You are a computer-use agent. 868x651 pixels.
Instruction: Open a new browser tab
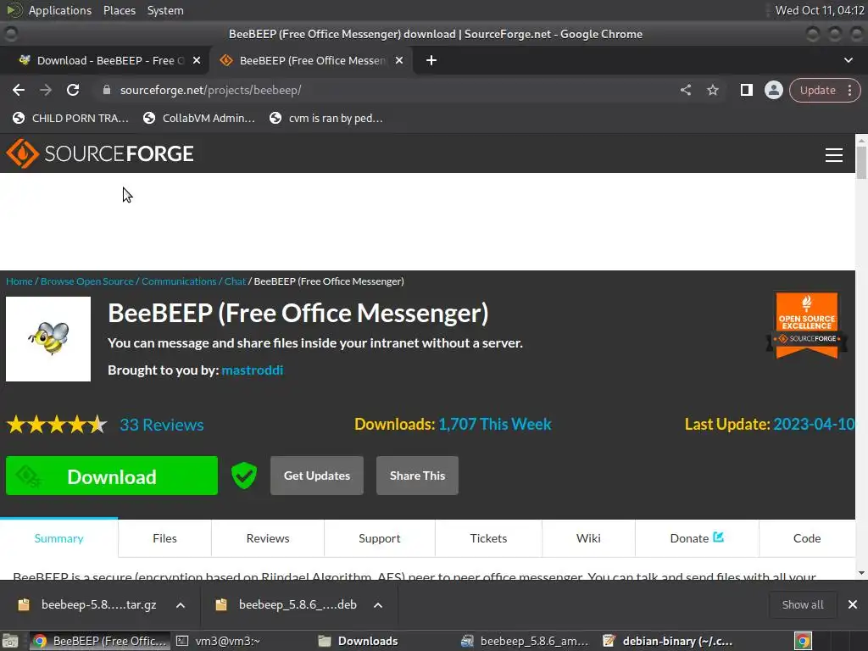click(431, 60)
